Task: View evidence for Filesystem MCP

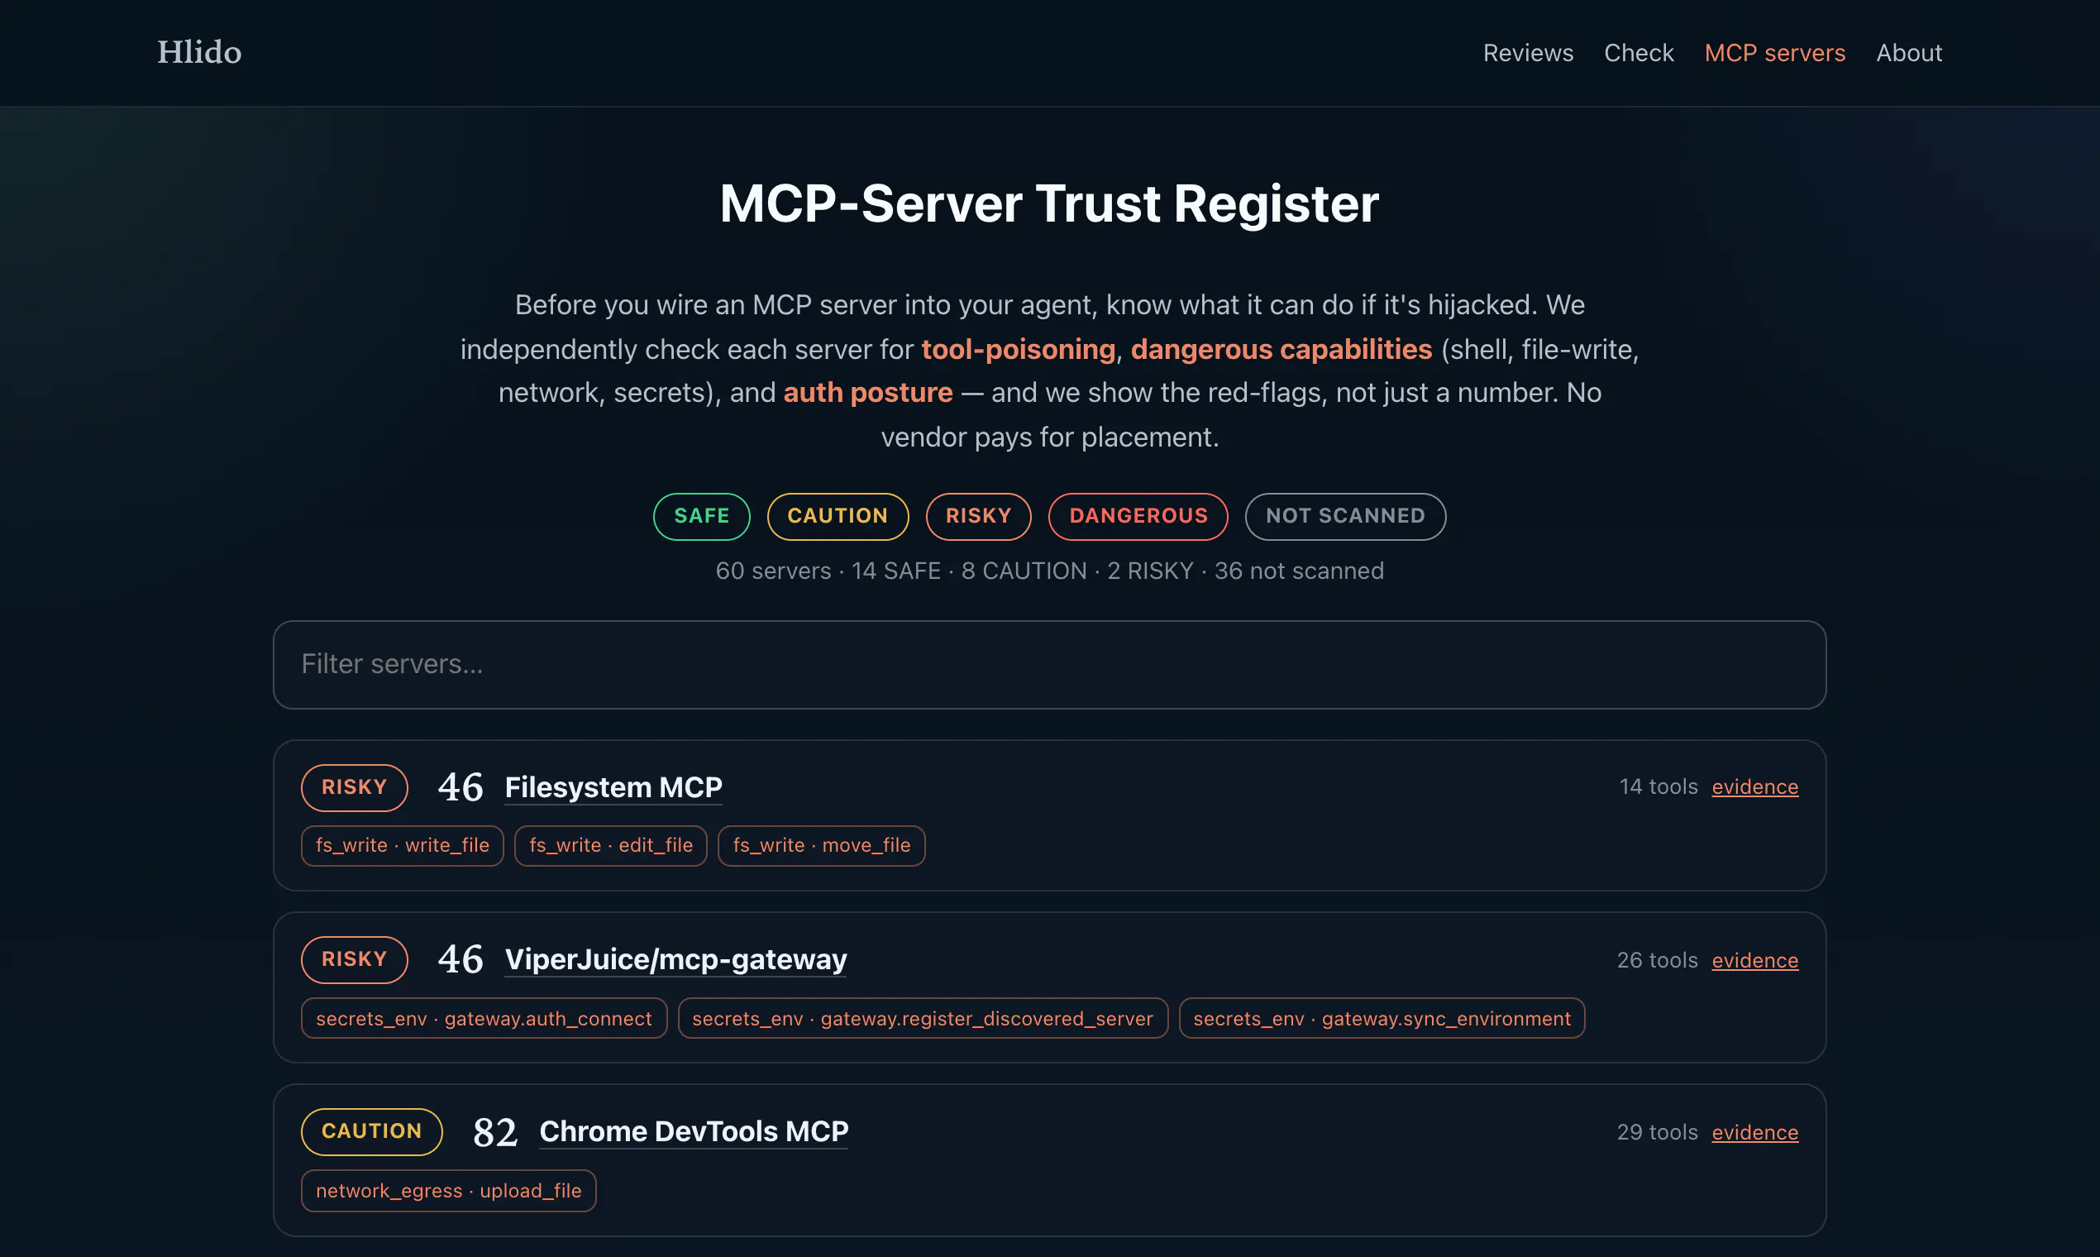Action: (x=1754, y=786)
